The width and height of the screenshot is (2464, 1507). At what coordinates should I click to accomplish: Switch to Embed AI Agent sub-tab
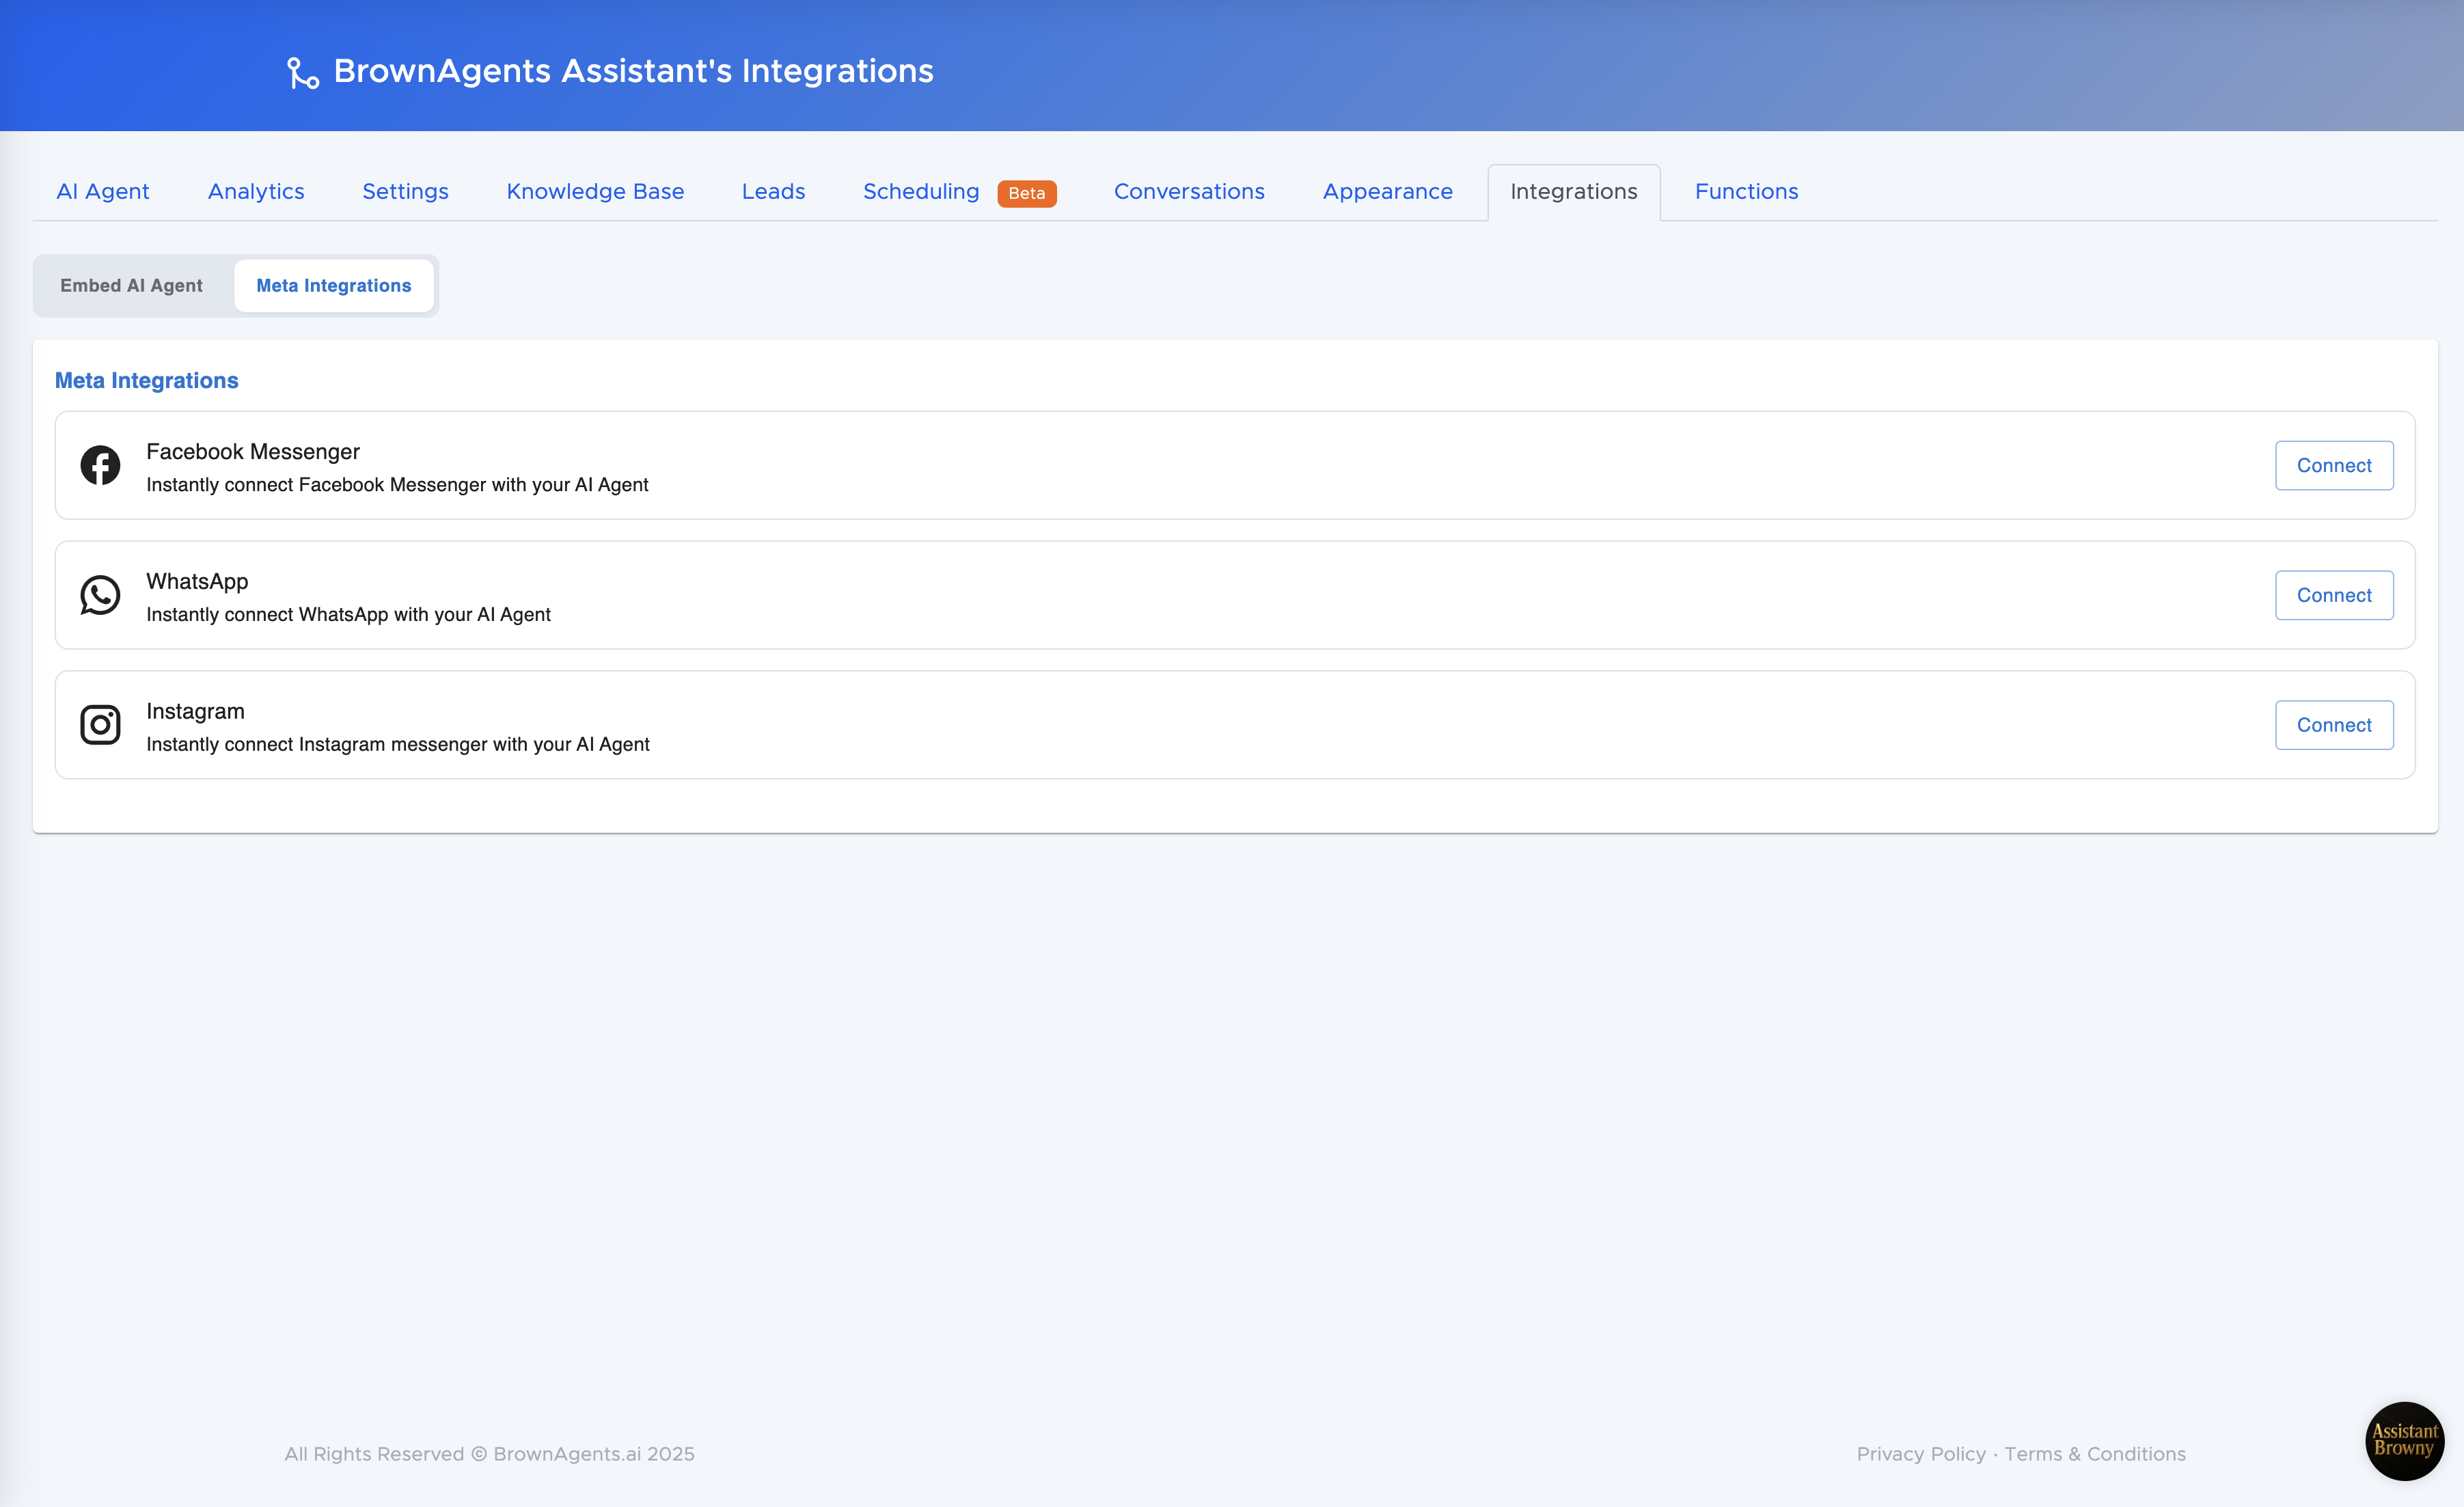pyautogui.click(x=131, y=286)
